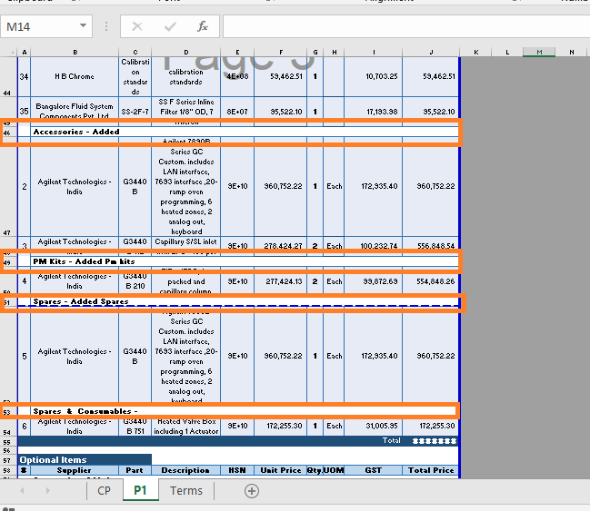Open the Insert Function fx icon
Viewport: 590px width, 511px height.
[203, 26]
